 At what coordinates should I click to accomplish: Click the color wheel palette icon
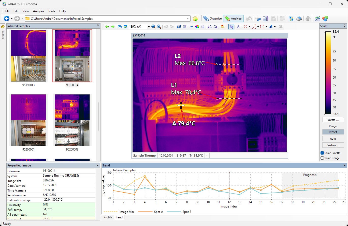pos(197,27)
